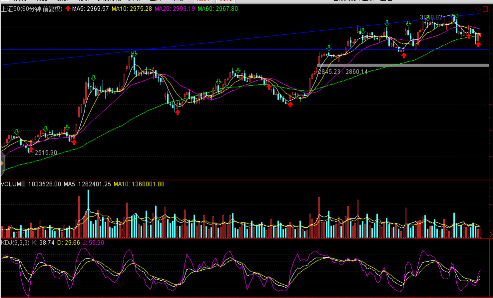The image size is (493, 298).
Task: Click the red diamond icon at top right
Action: coord(478,9)
